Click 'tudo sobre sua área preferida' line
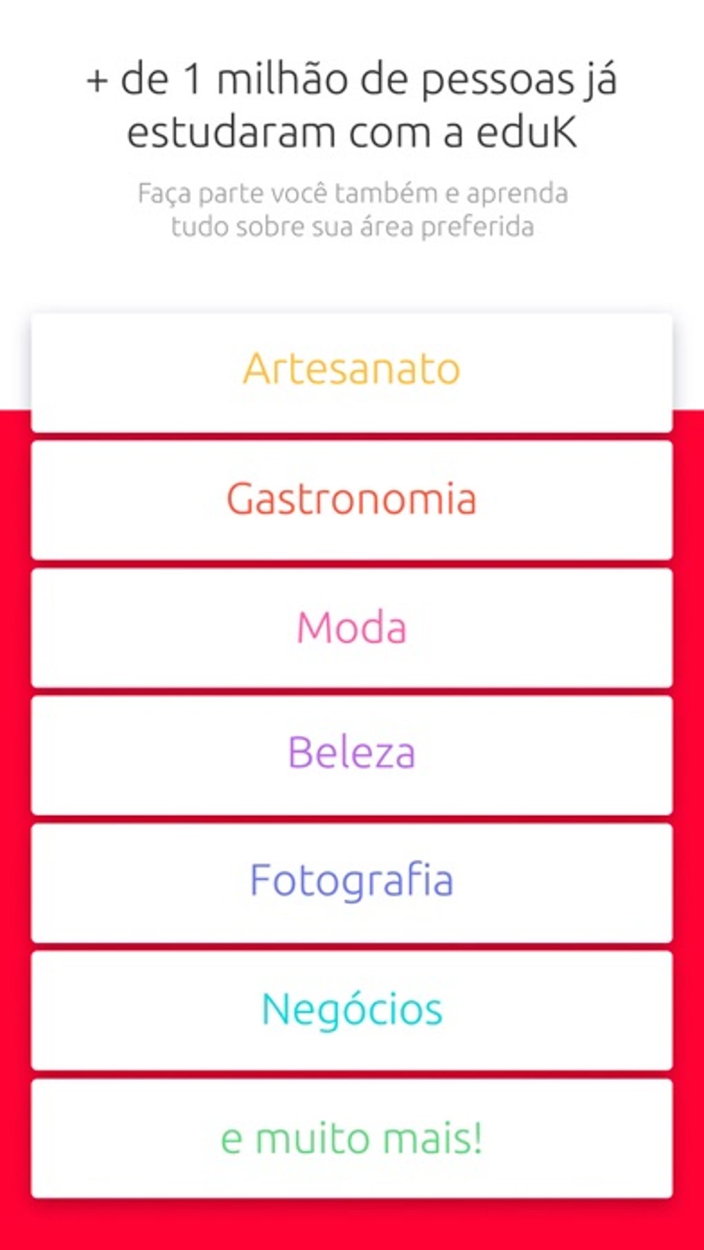704x1250 pixels. pyautogui.click(x=351, y=227)
